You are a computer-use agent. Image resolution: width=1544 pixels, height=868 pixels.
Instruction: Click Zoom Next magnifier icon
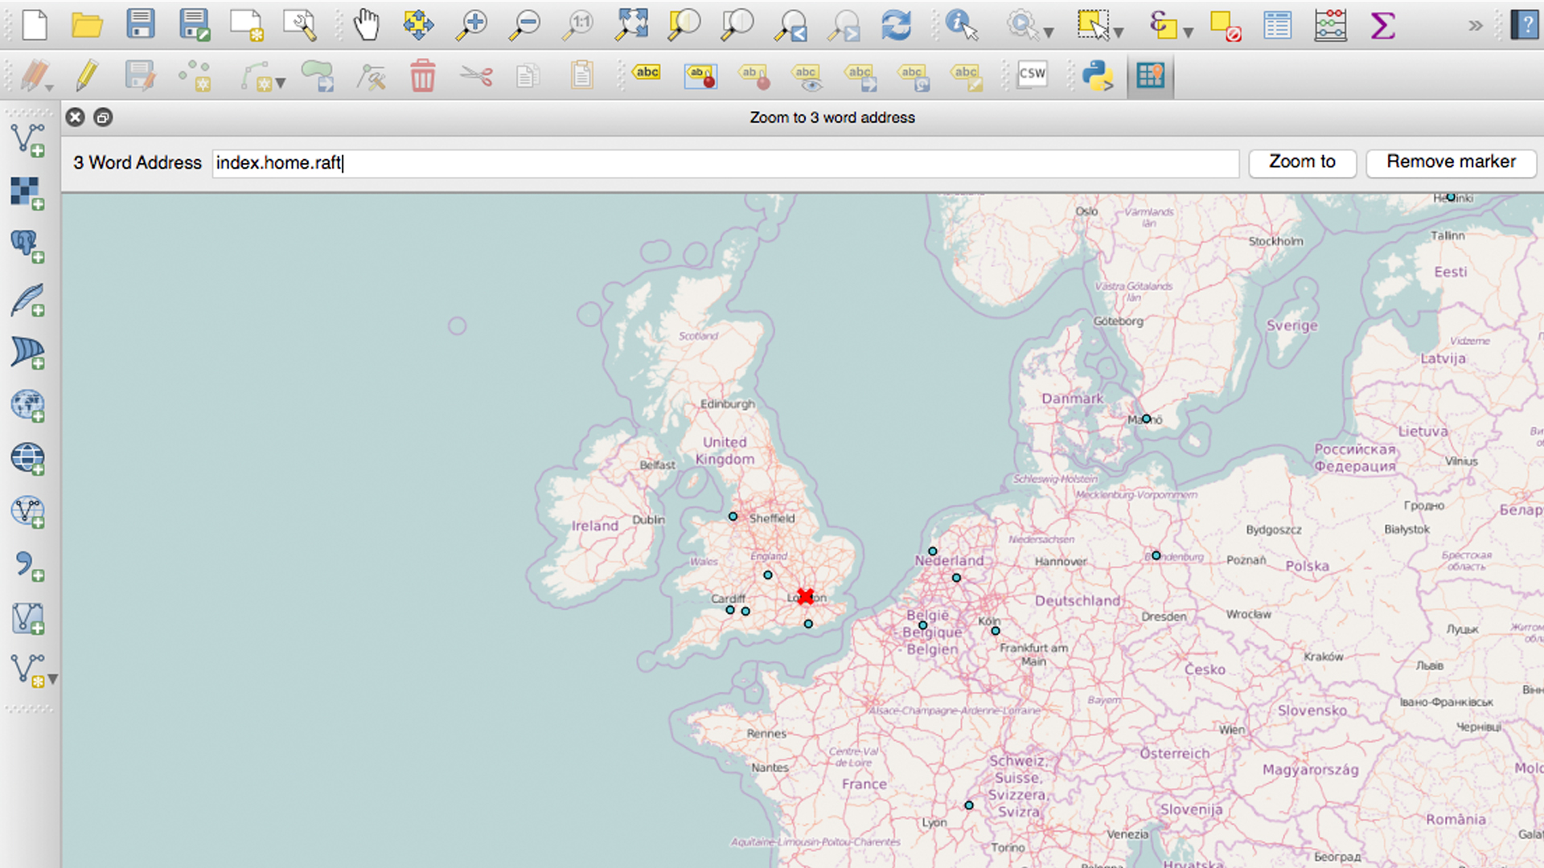[x=844, y=25]
